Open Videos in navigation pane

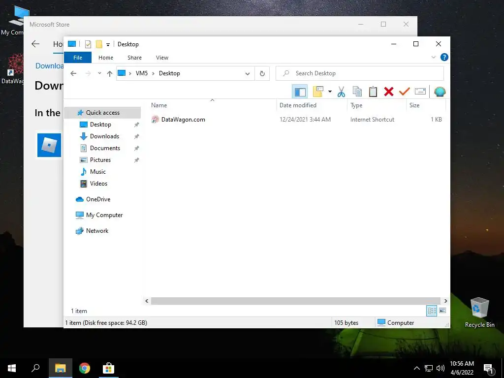(x=98, y=184)
